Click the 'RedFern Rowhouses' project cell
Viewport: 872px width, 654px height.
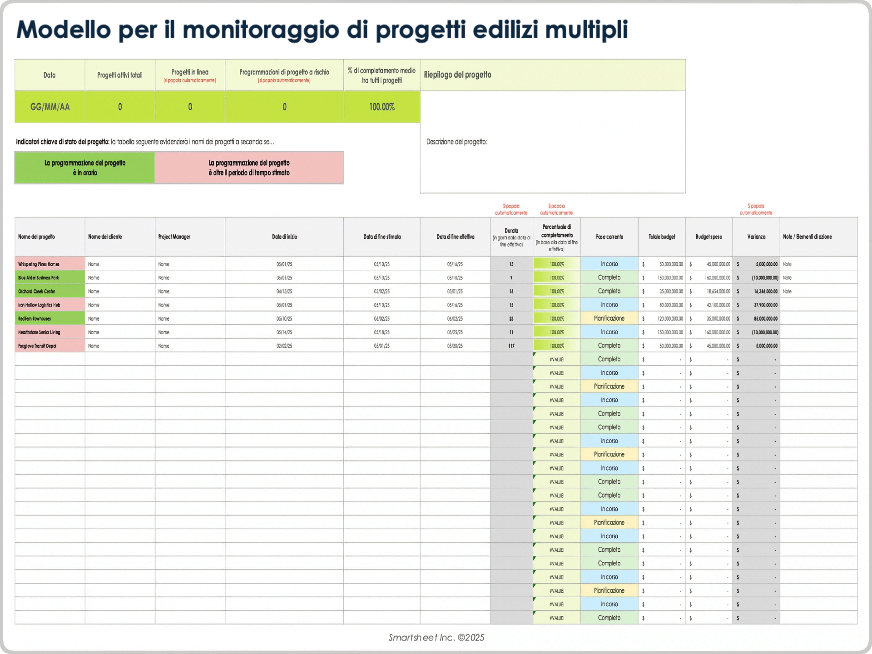click(50, 318)
